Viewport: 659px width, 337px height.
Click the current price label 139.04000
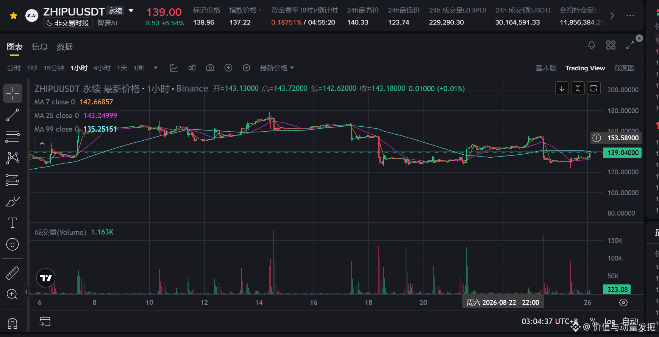point(623,153)
